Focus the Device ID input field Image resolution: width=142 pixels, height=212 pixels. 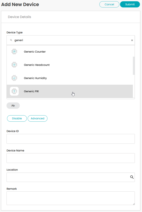point(71,139)
